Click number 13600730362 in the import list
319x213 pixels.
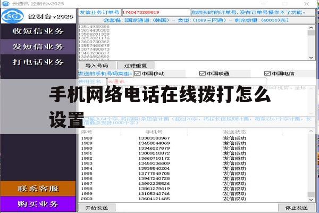94,42
